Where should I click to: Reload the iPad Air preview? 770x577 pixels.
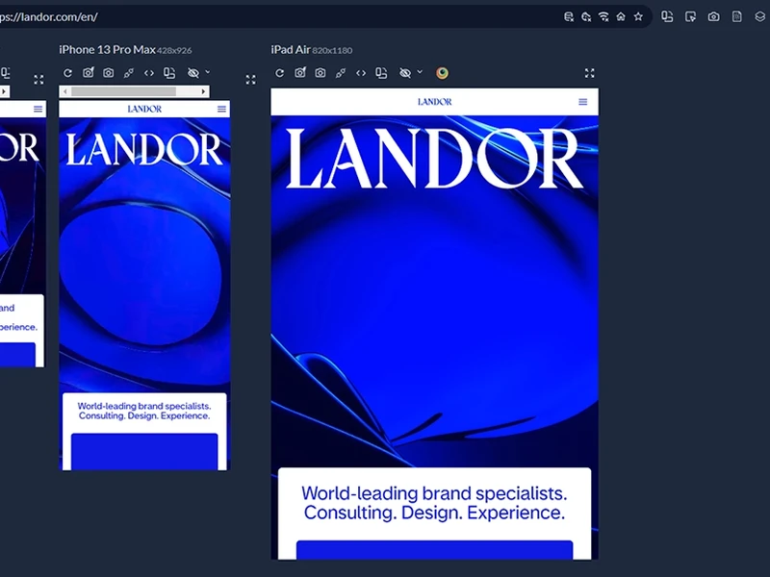coord(279,73)
